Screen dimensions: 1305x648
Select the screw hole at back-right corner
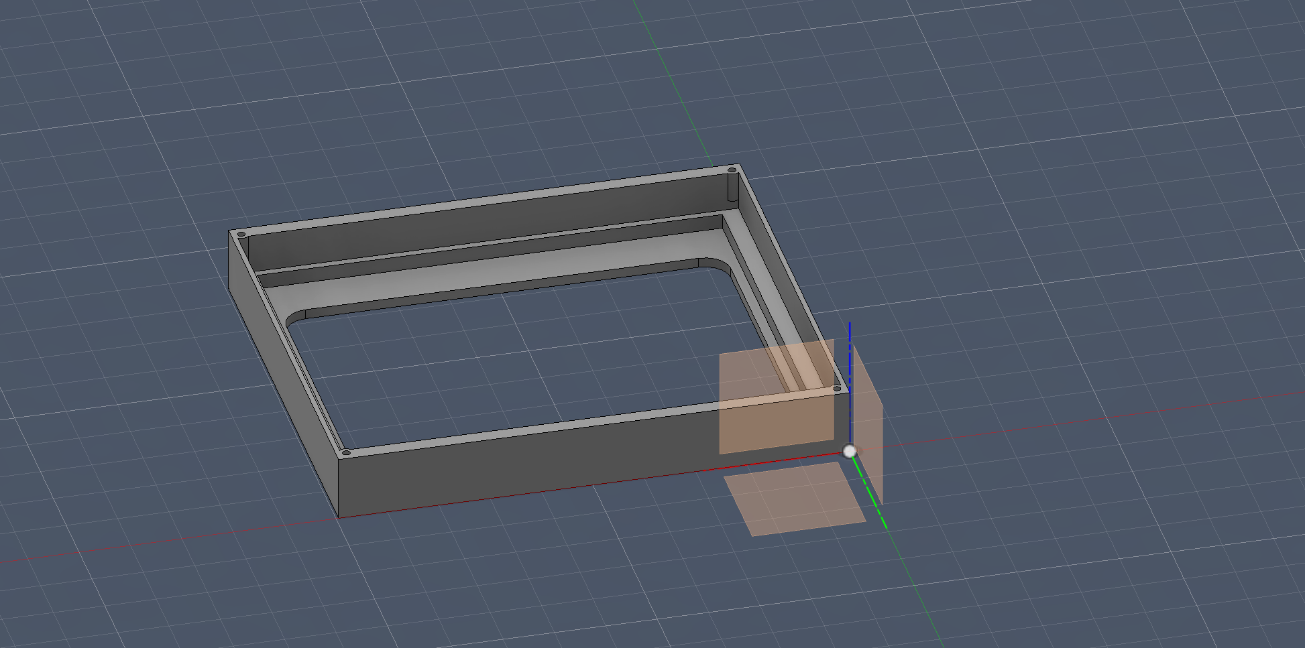732,171
